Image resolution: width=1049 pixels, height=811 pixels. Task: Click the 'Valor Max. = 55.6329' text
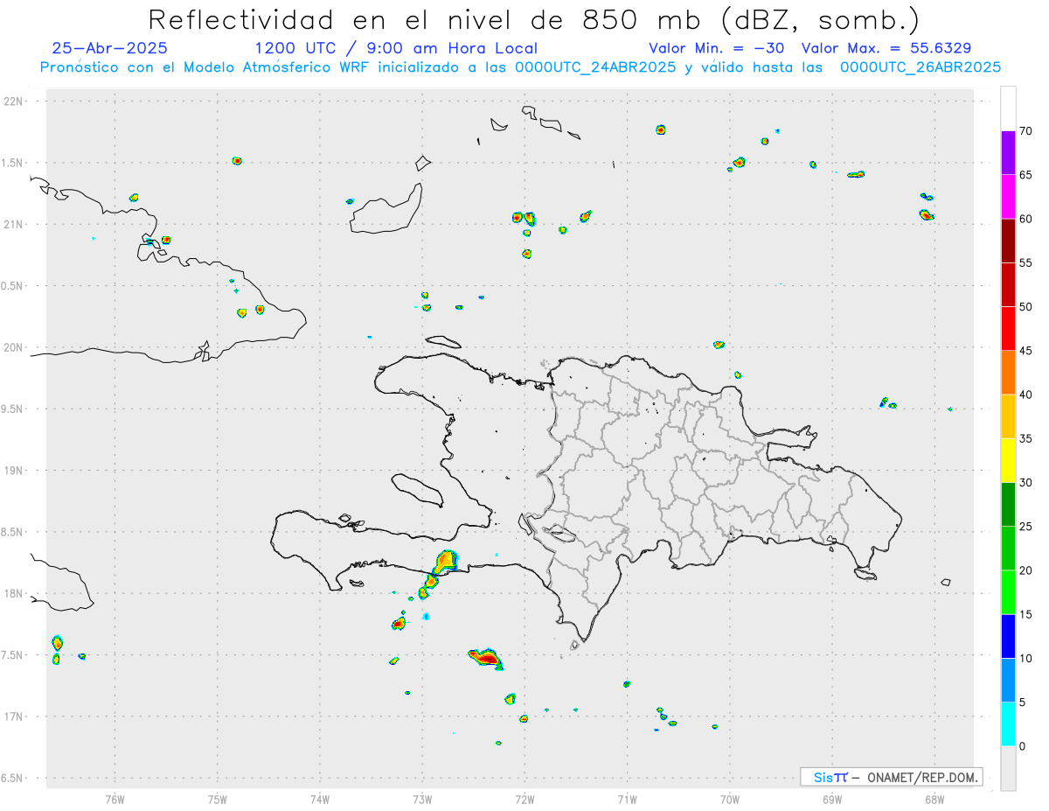click(x=886, y=48)
